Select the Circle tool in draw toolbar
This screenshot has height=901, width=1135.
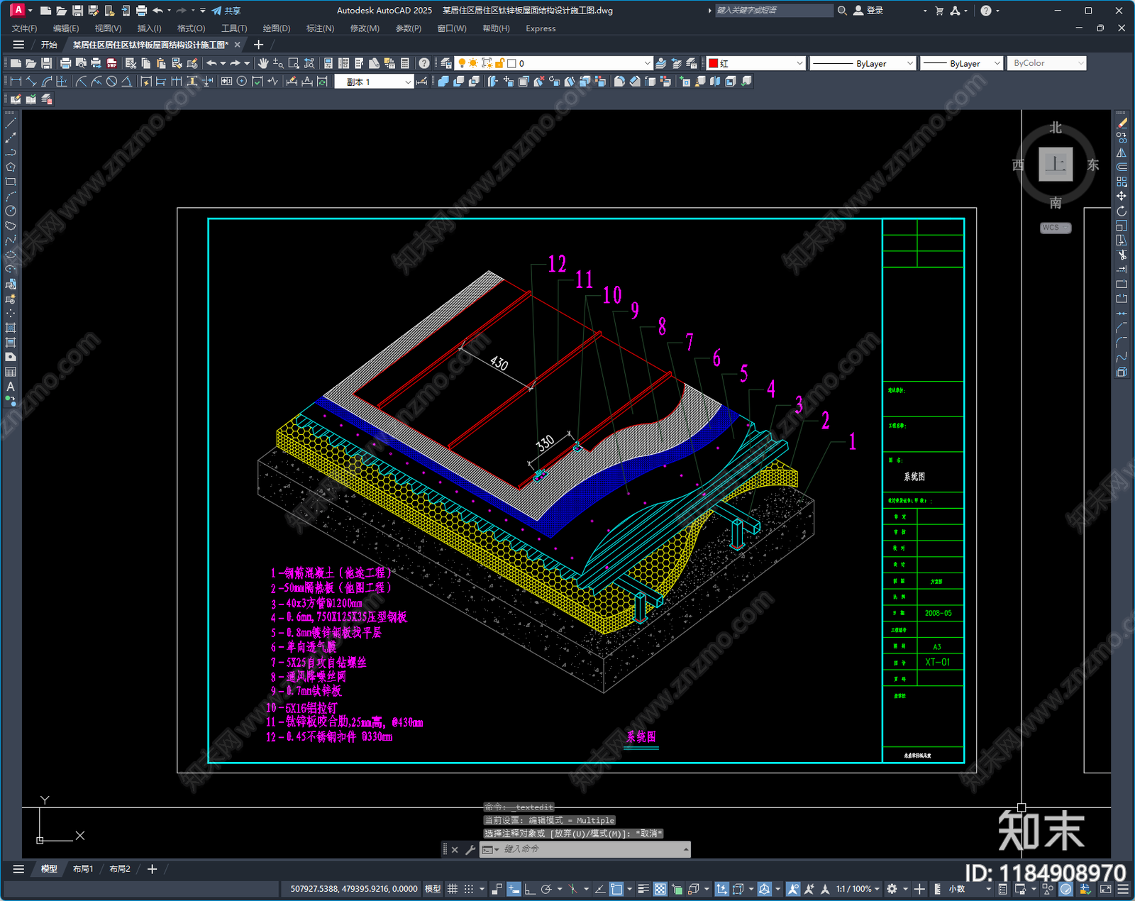[x=11, y=211]
